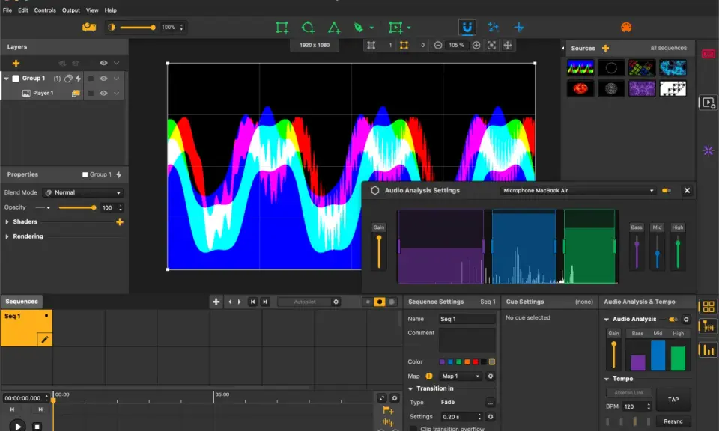Click the blue magic points icon
This screenshot has height=431, width=719.
(494, 28)
